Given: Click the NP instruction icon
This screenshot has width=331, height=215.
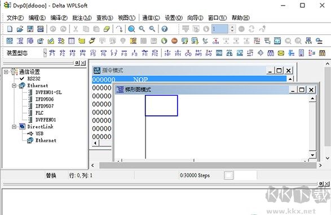Looking at the screenshot, I should (x=167, y=53).
